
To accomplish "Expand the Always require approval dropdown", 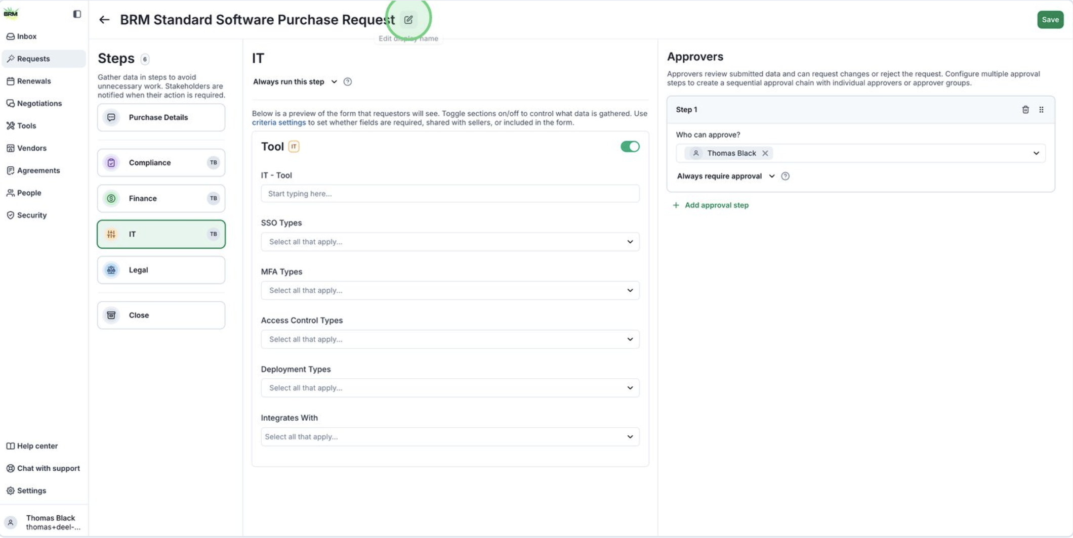I will coord(725,176).
